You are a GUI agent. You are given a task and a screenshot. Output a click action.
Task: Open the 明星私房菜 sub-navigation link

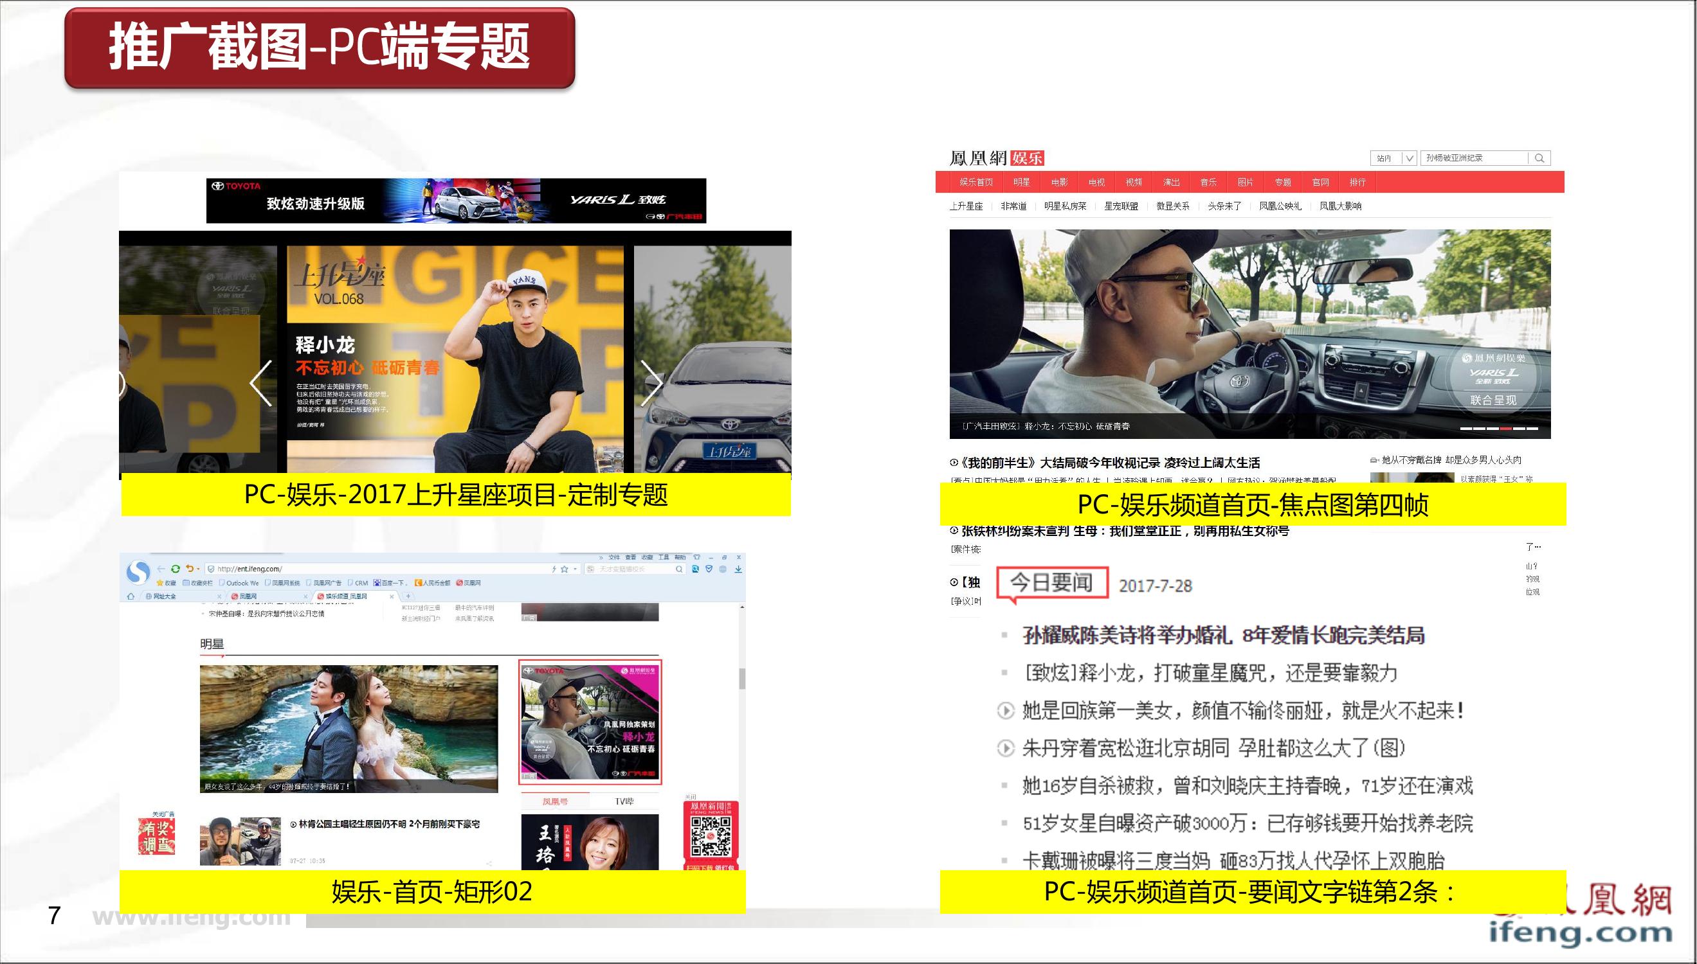pyautogui.click(x=1065, y=206)
